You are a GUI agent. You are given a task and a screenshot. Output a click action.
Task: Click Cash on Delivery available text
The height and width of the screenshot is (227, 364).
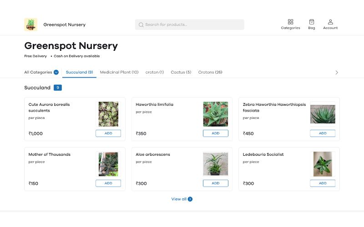click(x=77, y=56)
